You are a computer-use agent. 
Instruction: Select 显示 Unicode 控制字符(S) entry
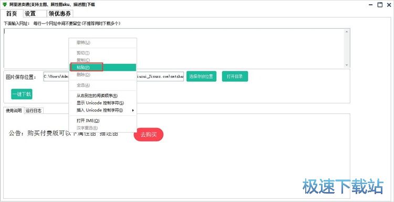point(102,103)
